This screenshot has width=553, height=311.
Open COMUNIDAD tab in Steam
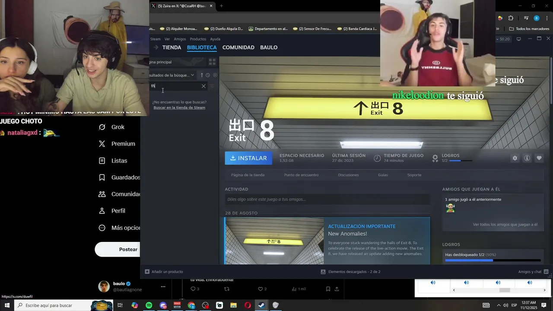point(238,48)
